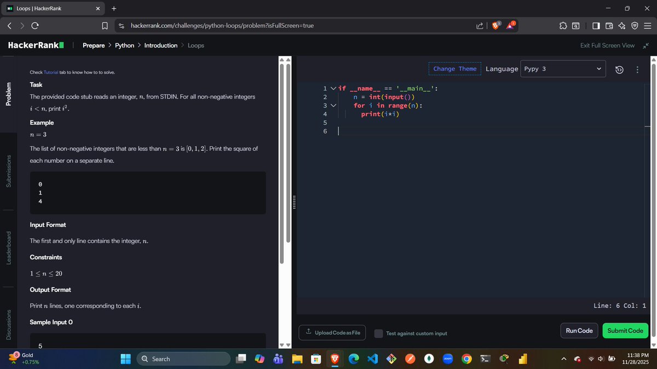The width and height of the screenshot is (657, 369).
Task: Click the Leo AI sparkle icon
Action: click(623, 25)
